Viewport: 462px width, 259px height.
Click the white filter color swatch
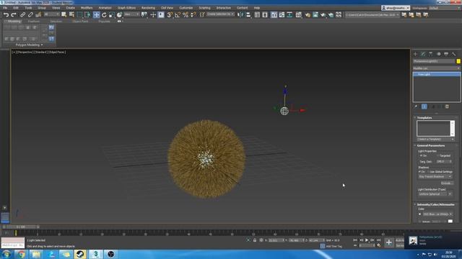pyautogui.click(x=450, y=222)
